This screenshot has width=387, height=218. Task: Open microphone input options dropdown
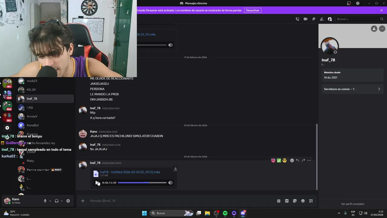click(50, 201)
